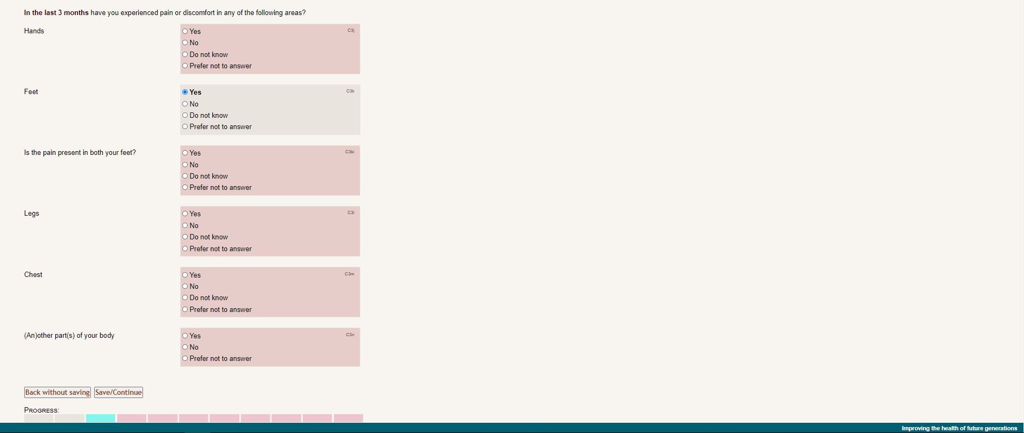The image size is (1024, 433).
Task: Select Yes for Legs pain
Action: 185,214
